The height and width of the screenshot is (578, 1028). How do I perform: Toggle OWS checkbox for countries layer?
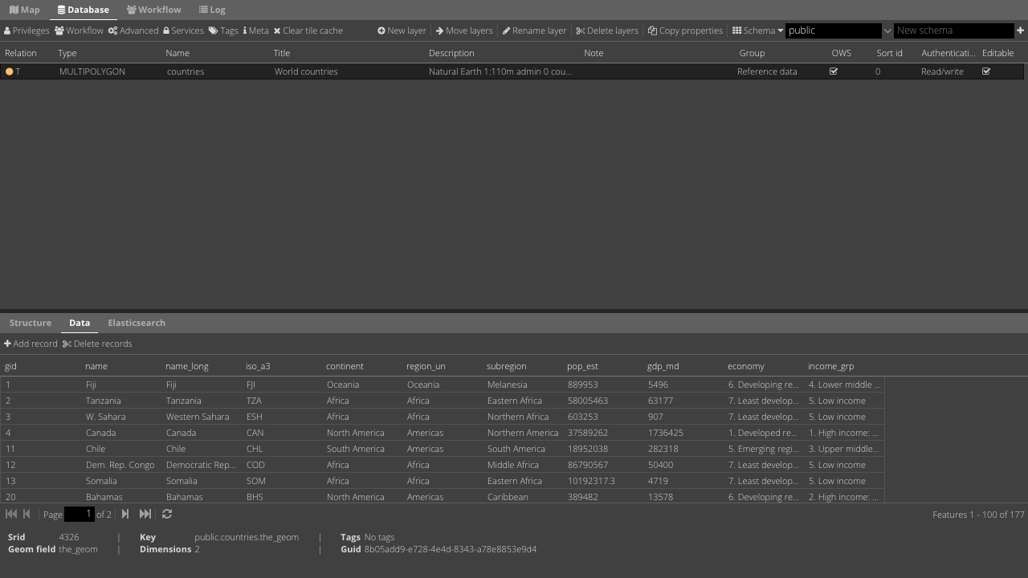coord(834,71)
